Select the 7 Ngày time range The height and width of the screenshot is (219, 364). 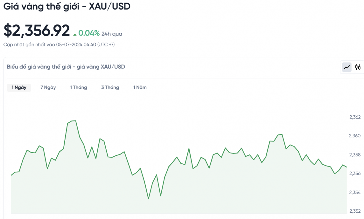[48, 87]
